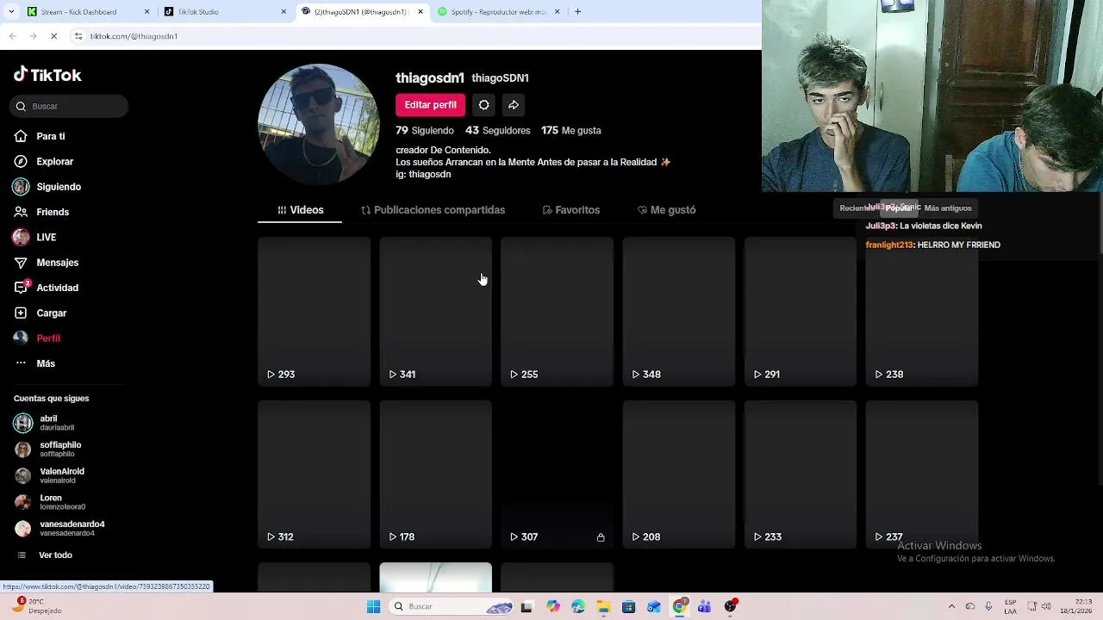Screen dimensions: 1103x620
Task: Open the video with 178 views
Action: tap(436, 474)
